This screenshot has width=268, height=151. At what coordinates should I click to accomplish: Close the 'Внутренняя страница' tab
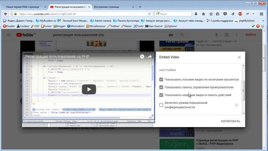133,7
